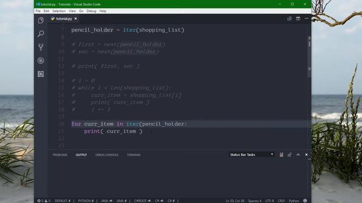Change end of line sequence CRLF
The height and width of the screenshot is (203, 362).
click(x=281, y=201)
